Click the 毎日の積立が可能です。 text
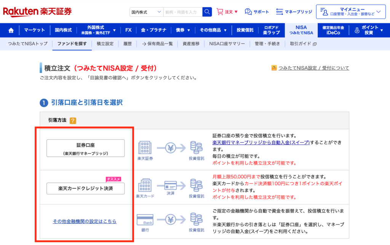Viewport: 390px width, 245px height. 236,156
